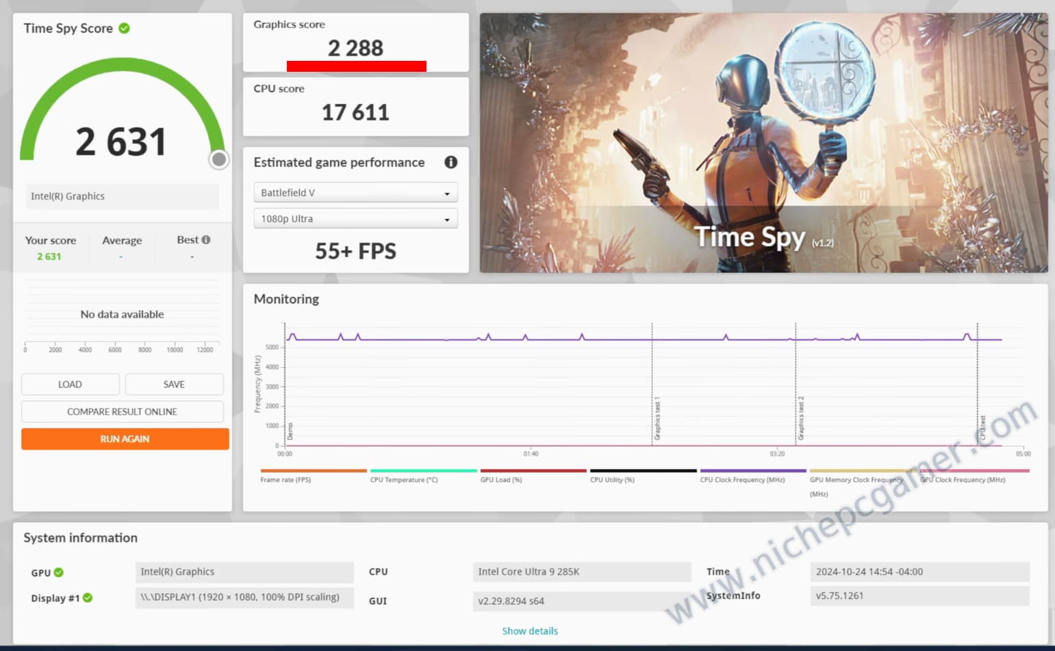Click the score gauge end knob

coord(219,159)
